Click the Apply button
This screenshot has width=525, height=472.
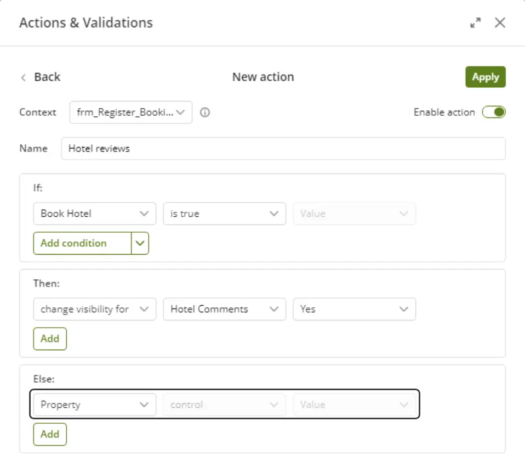pyautogui.click(x=485, y=77)
